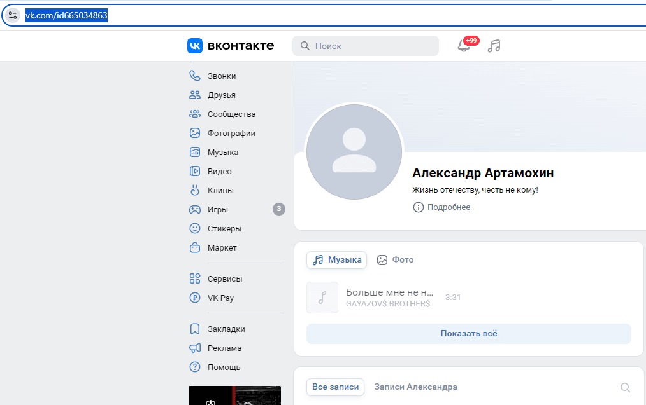Open Клипы in the sidebar
Image resolution: width=646 pixels, height=405 pixels.
click(221, 190)
